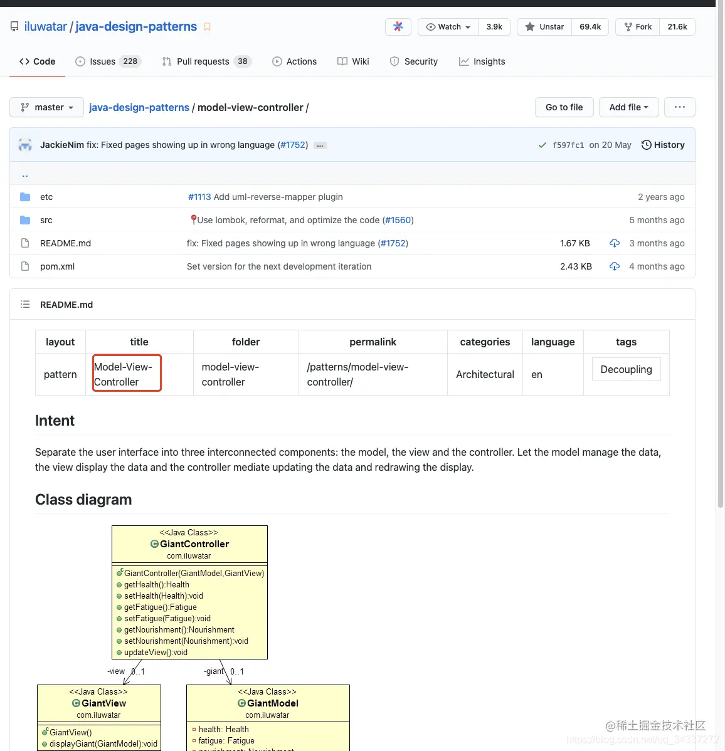Click the README.md file icon
Image resolution: width=725 pixels, height=751 pixels.
[x=25, y=243]
